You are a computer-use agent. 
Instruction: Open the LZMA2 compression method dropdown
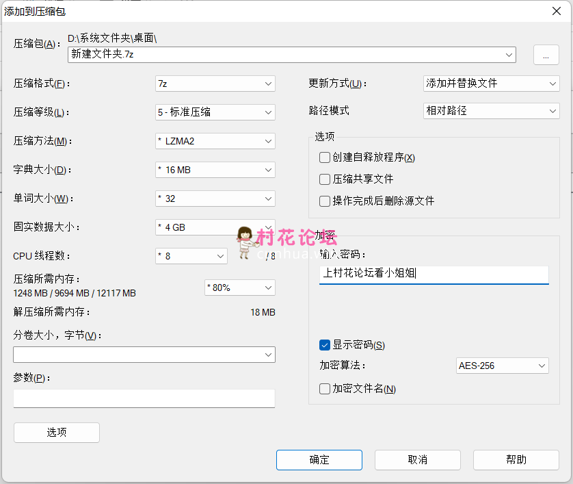[x=215, y=141]
